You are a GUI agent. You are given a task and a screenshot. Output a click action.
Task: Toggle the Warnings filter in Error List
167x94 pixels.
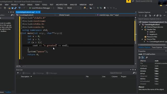38,73
